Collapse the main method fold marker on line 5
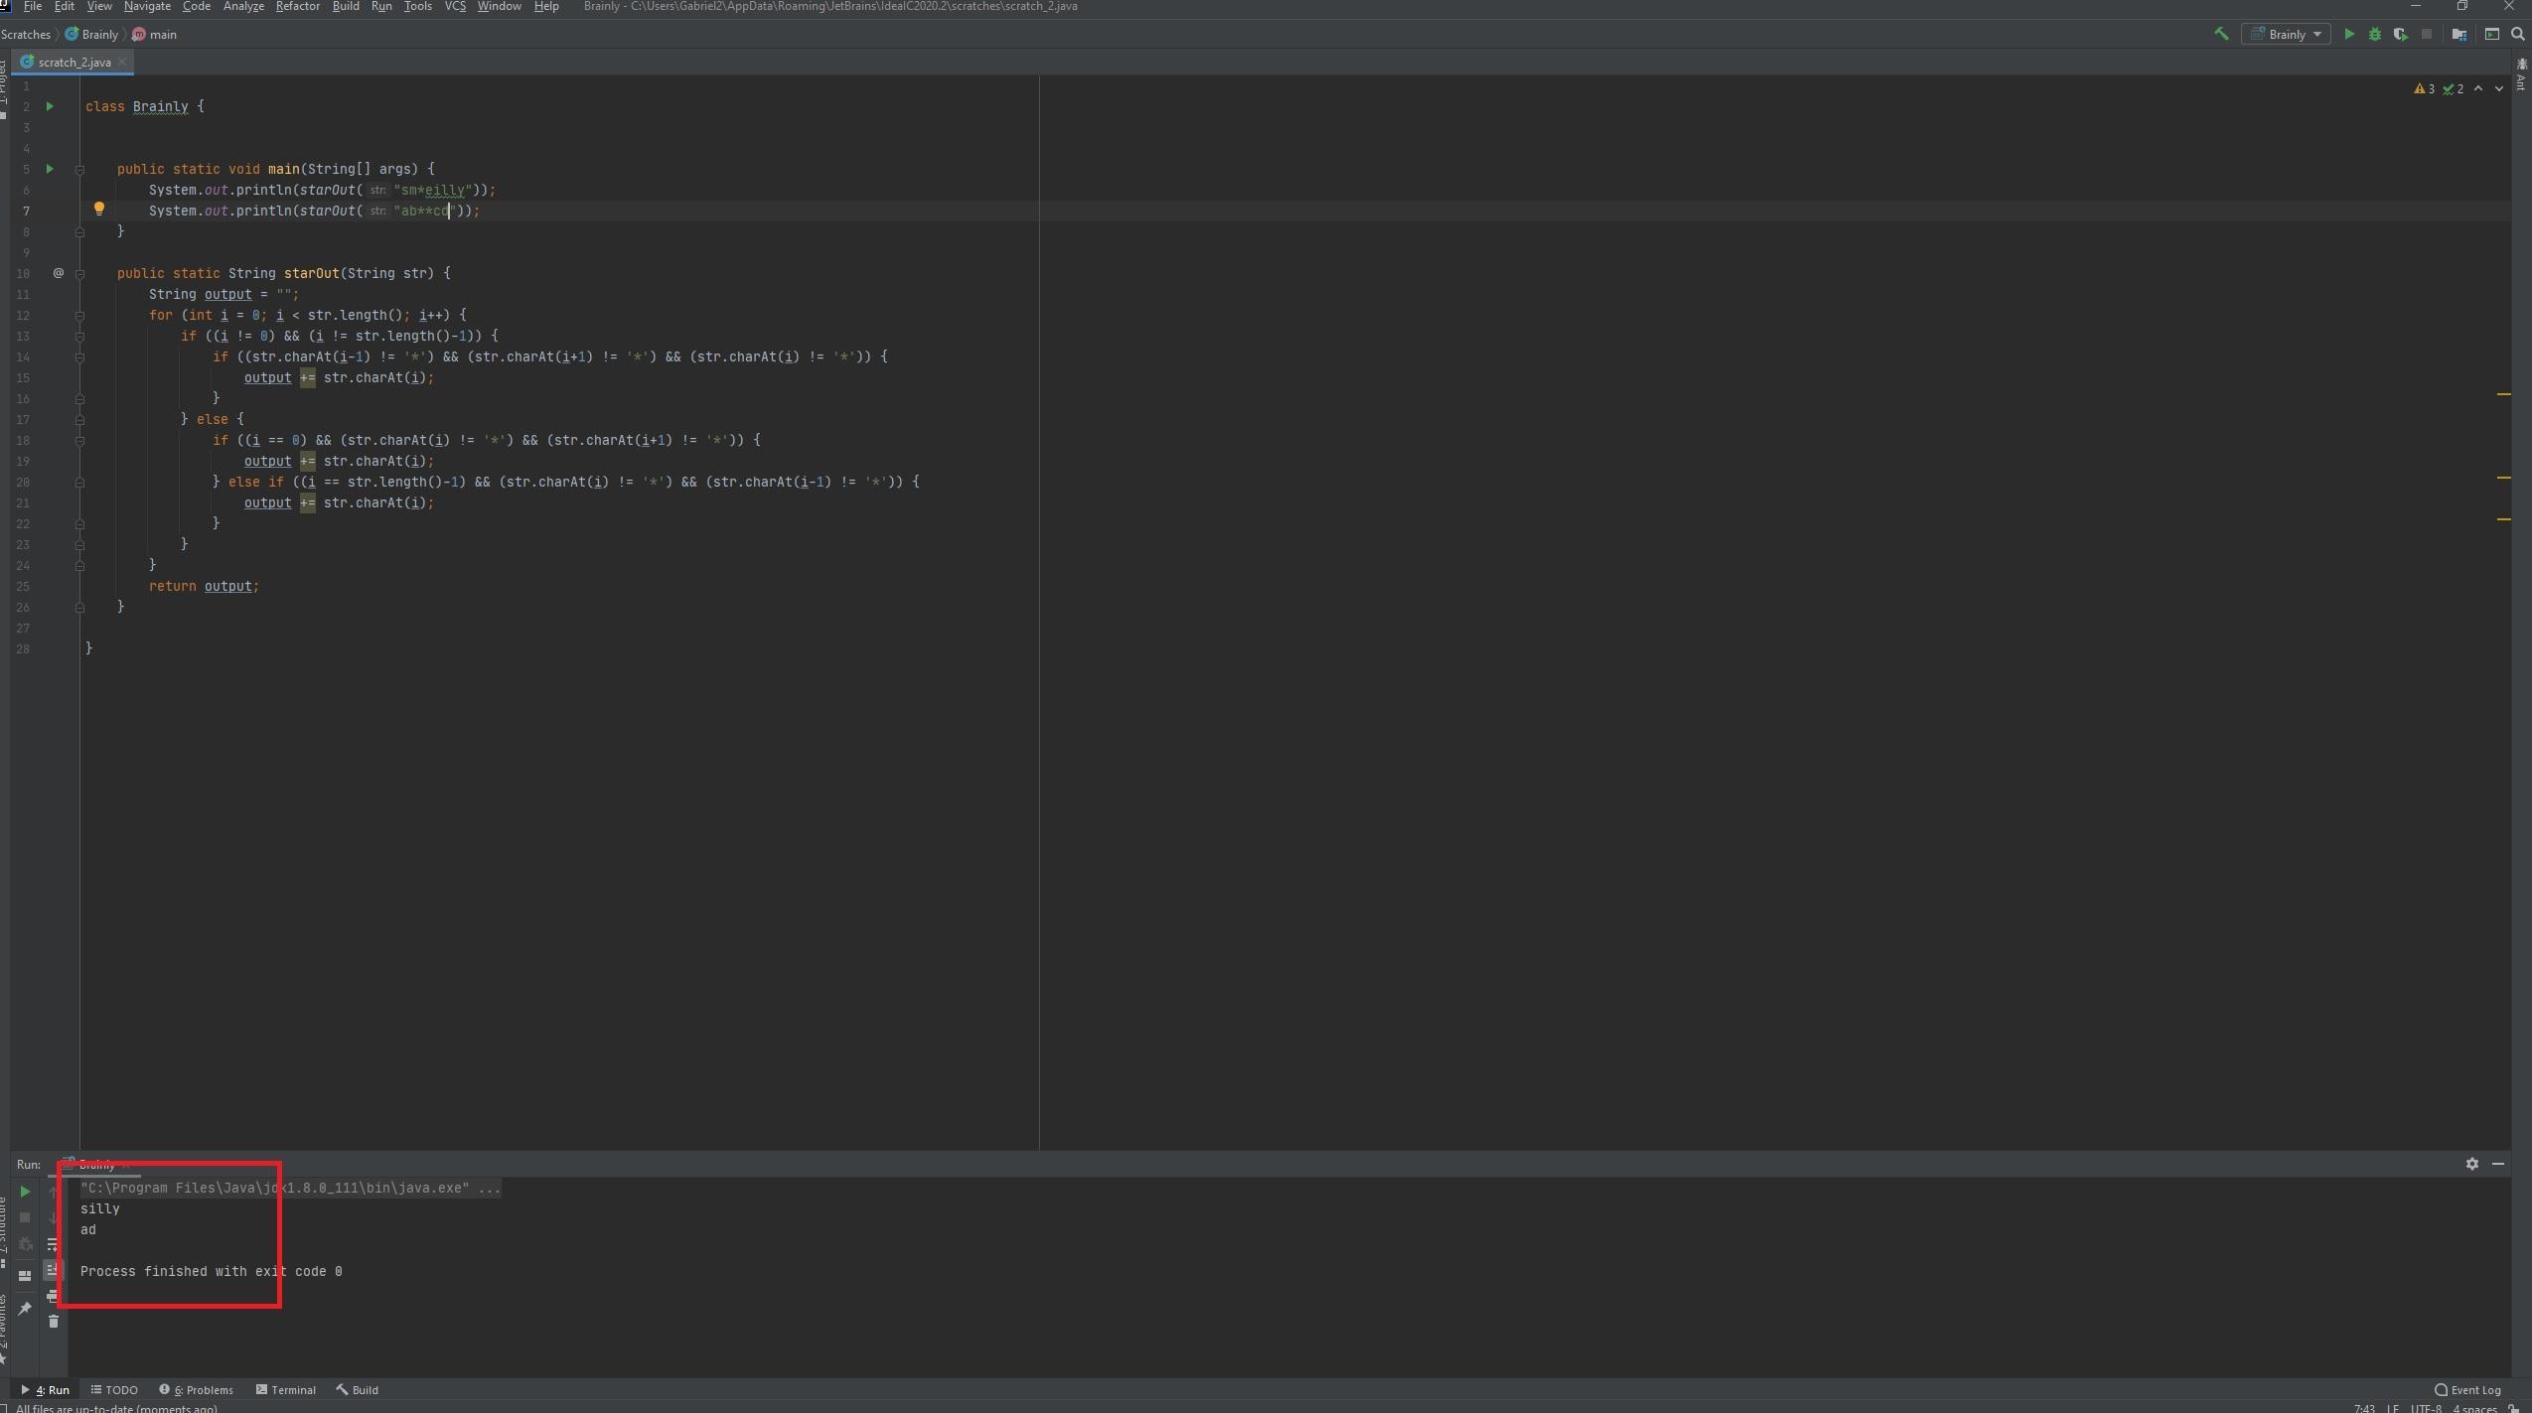This screenshot has width=2532, height=1413. pos(79,170)
